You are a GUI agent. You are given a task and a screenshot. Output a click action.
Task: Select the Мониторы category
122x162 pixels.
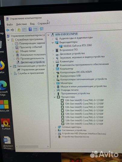pyautogui.click(x=67, y=83)
